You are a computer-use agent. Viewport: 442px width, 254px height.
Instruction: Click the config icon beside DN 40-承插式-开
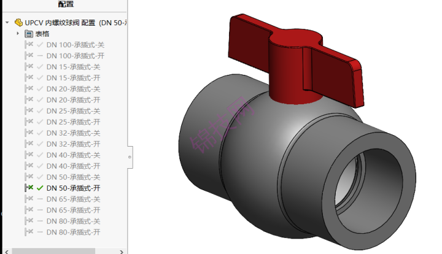(x=29, y=166)
